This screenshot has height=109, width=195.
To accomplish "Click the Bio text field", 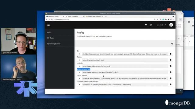I will click(x=125, y=54).
